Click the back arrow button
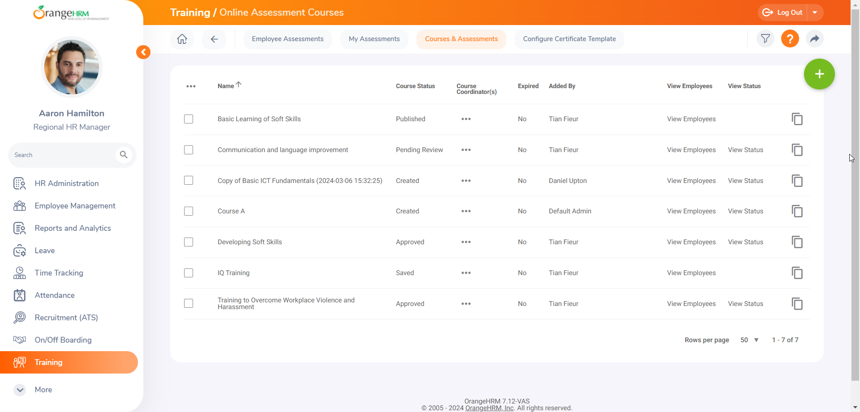 coord(214,39)
